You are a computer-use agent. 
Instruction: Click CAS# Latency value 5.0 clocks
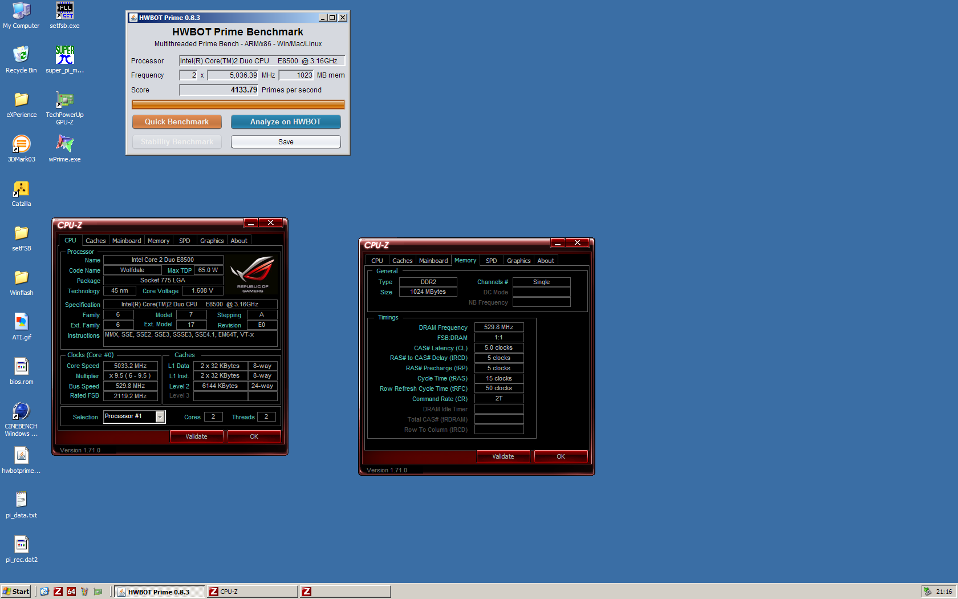pyautogui.click(x=499, y=348)
